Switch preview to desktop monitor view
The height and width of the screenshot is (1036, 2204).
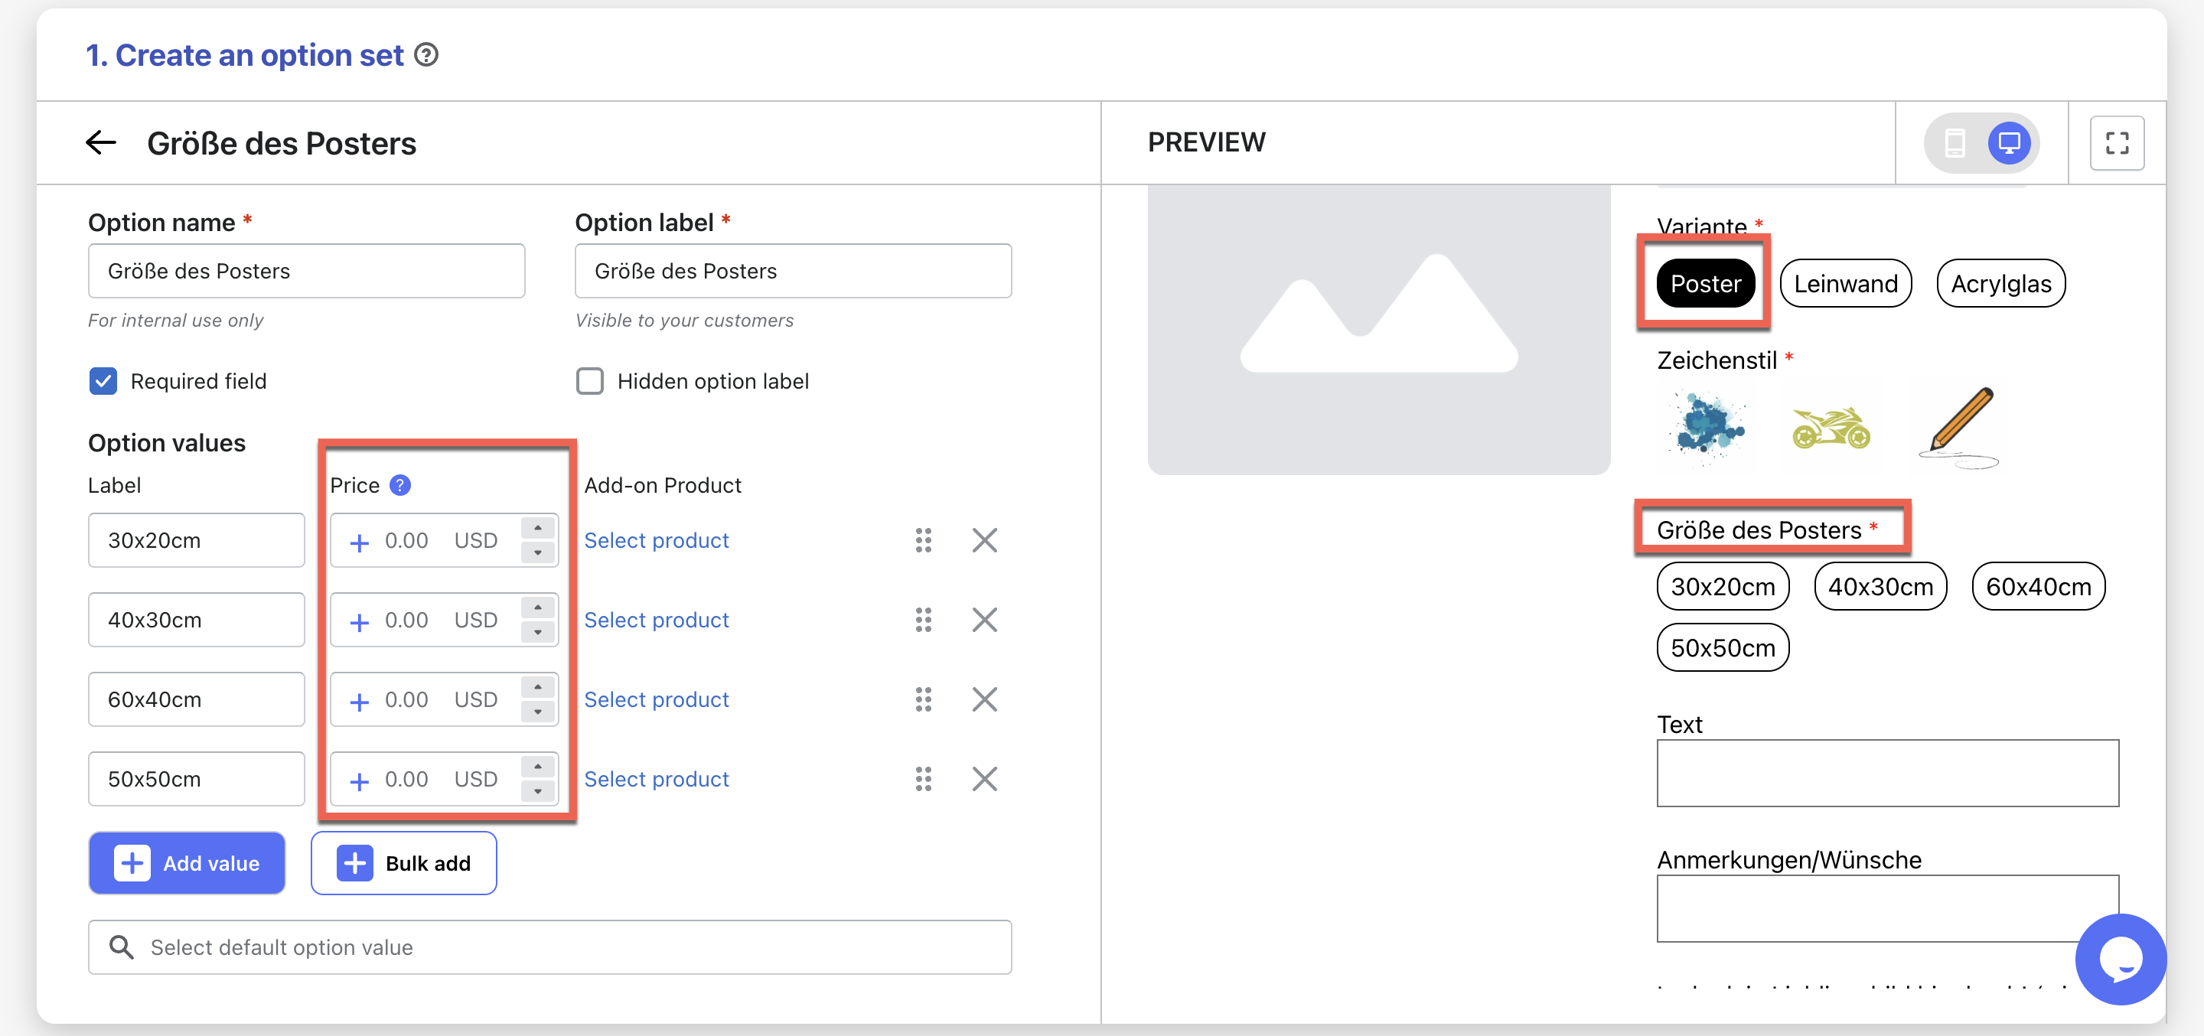pyautogui.click(x=2009, y=143)
